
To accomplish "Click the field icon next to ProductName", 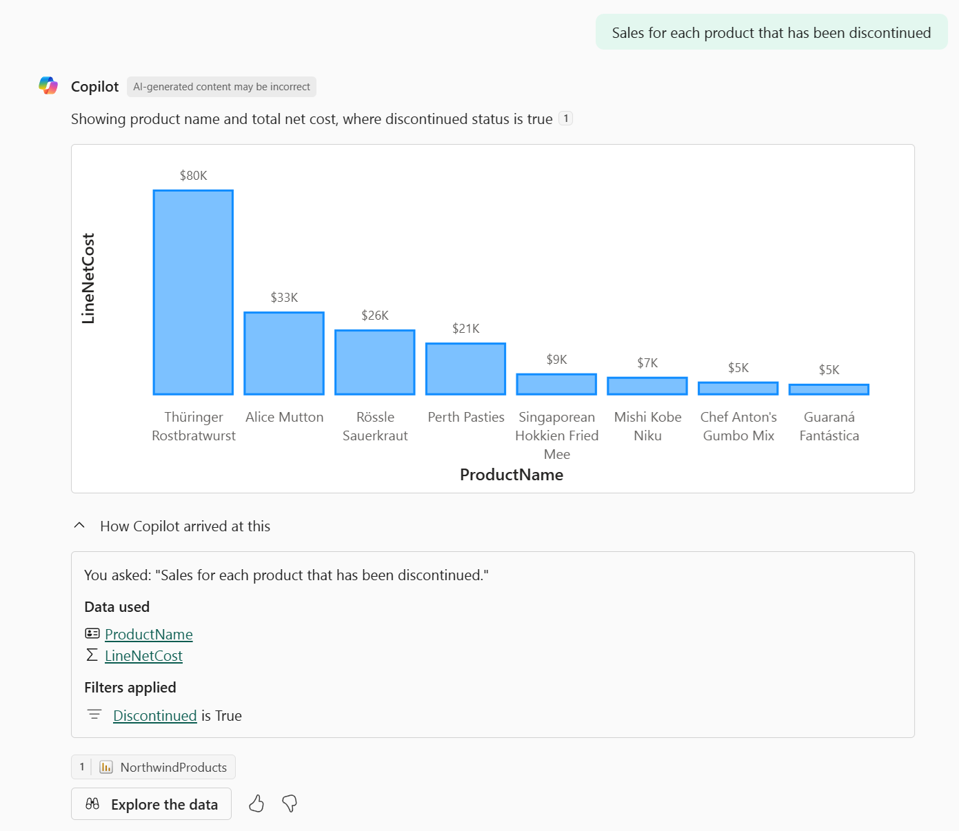I will click(92, 633).
